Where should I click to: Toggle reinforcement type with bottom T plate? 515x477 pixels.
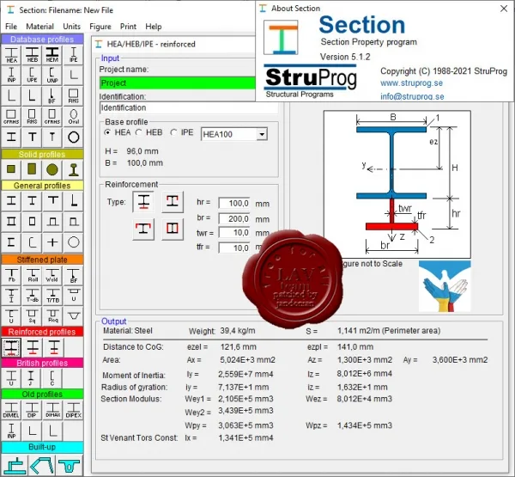(x=143, y=201)
